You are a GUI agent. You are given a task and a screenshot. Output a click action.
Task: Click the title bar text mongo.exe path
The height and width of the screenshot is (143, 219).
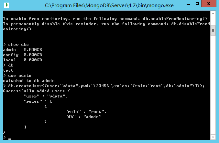click(109, 5)
